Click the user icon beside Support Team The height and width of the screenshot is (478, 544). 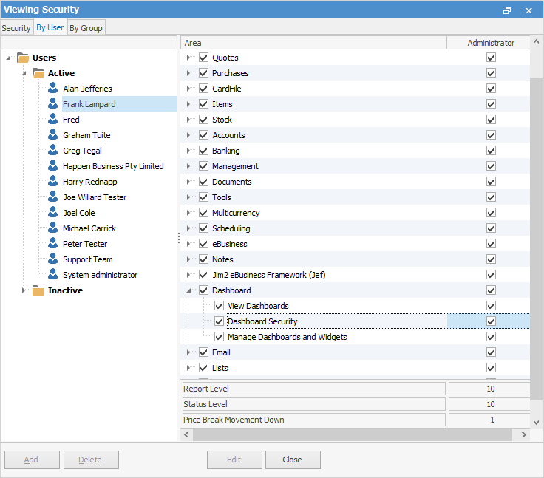52,259
